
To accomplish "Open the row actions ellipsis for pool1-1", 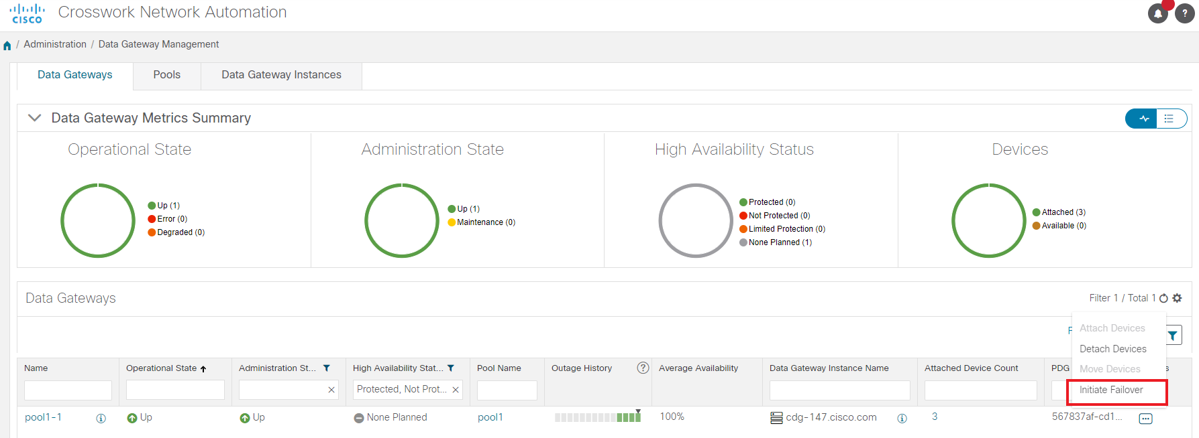I will tap(1145, 419).
